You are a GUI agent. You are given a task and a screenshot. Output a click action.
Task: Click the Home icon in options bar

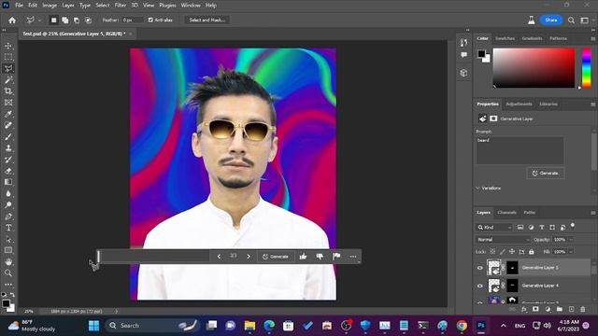tap(12, 21)
